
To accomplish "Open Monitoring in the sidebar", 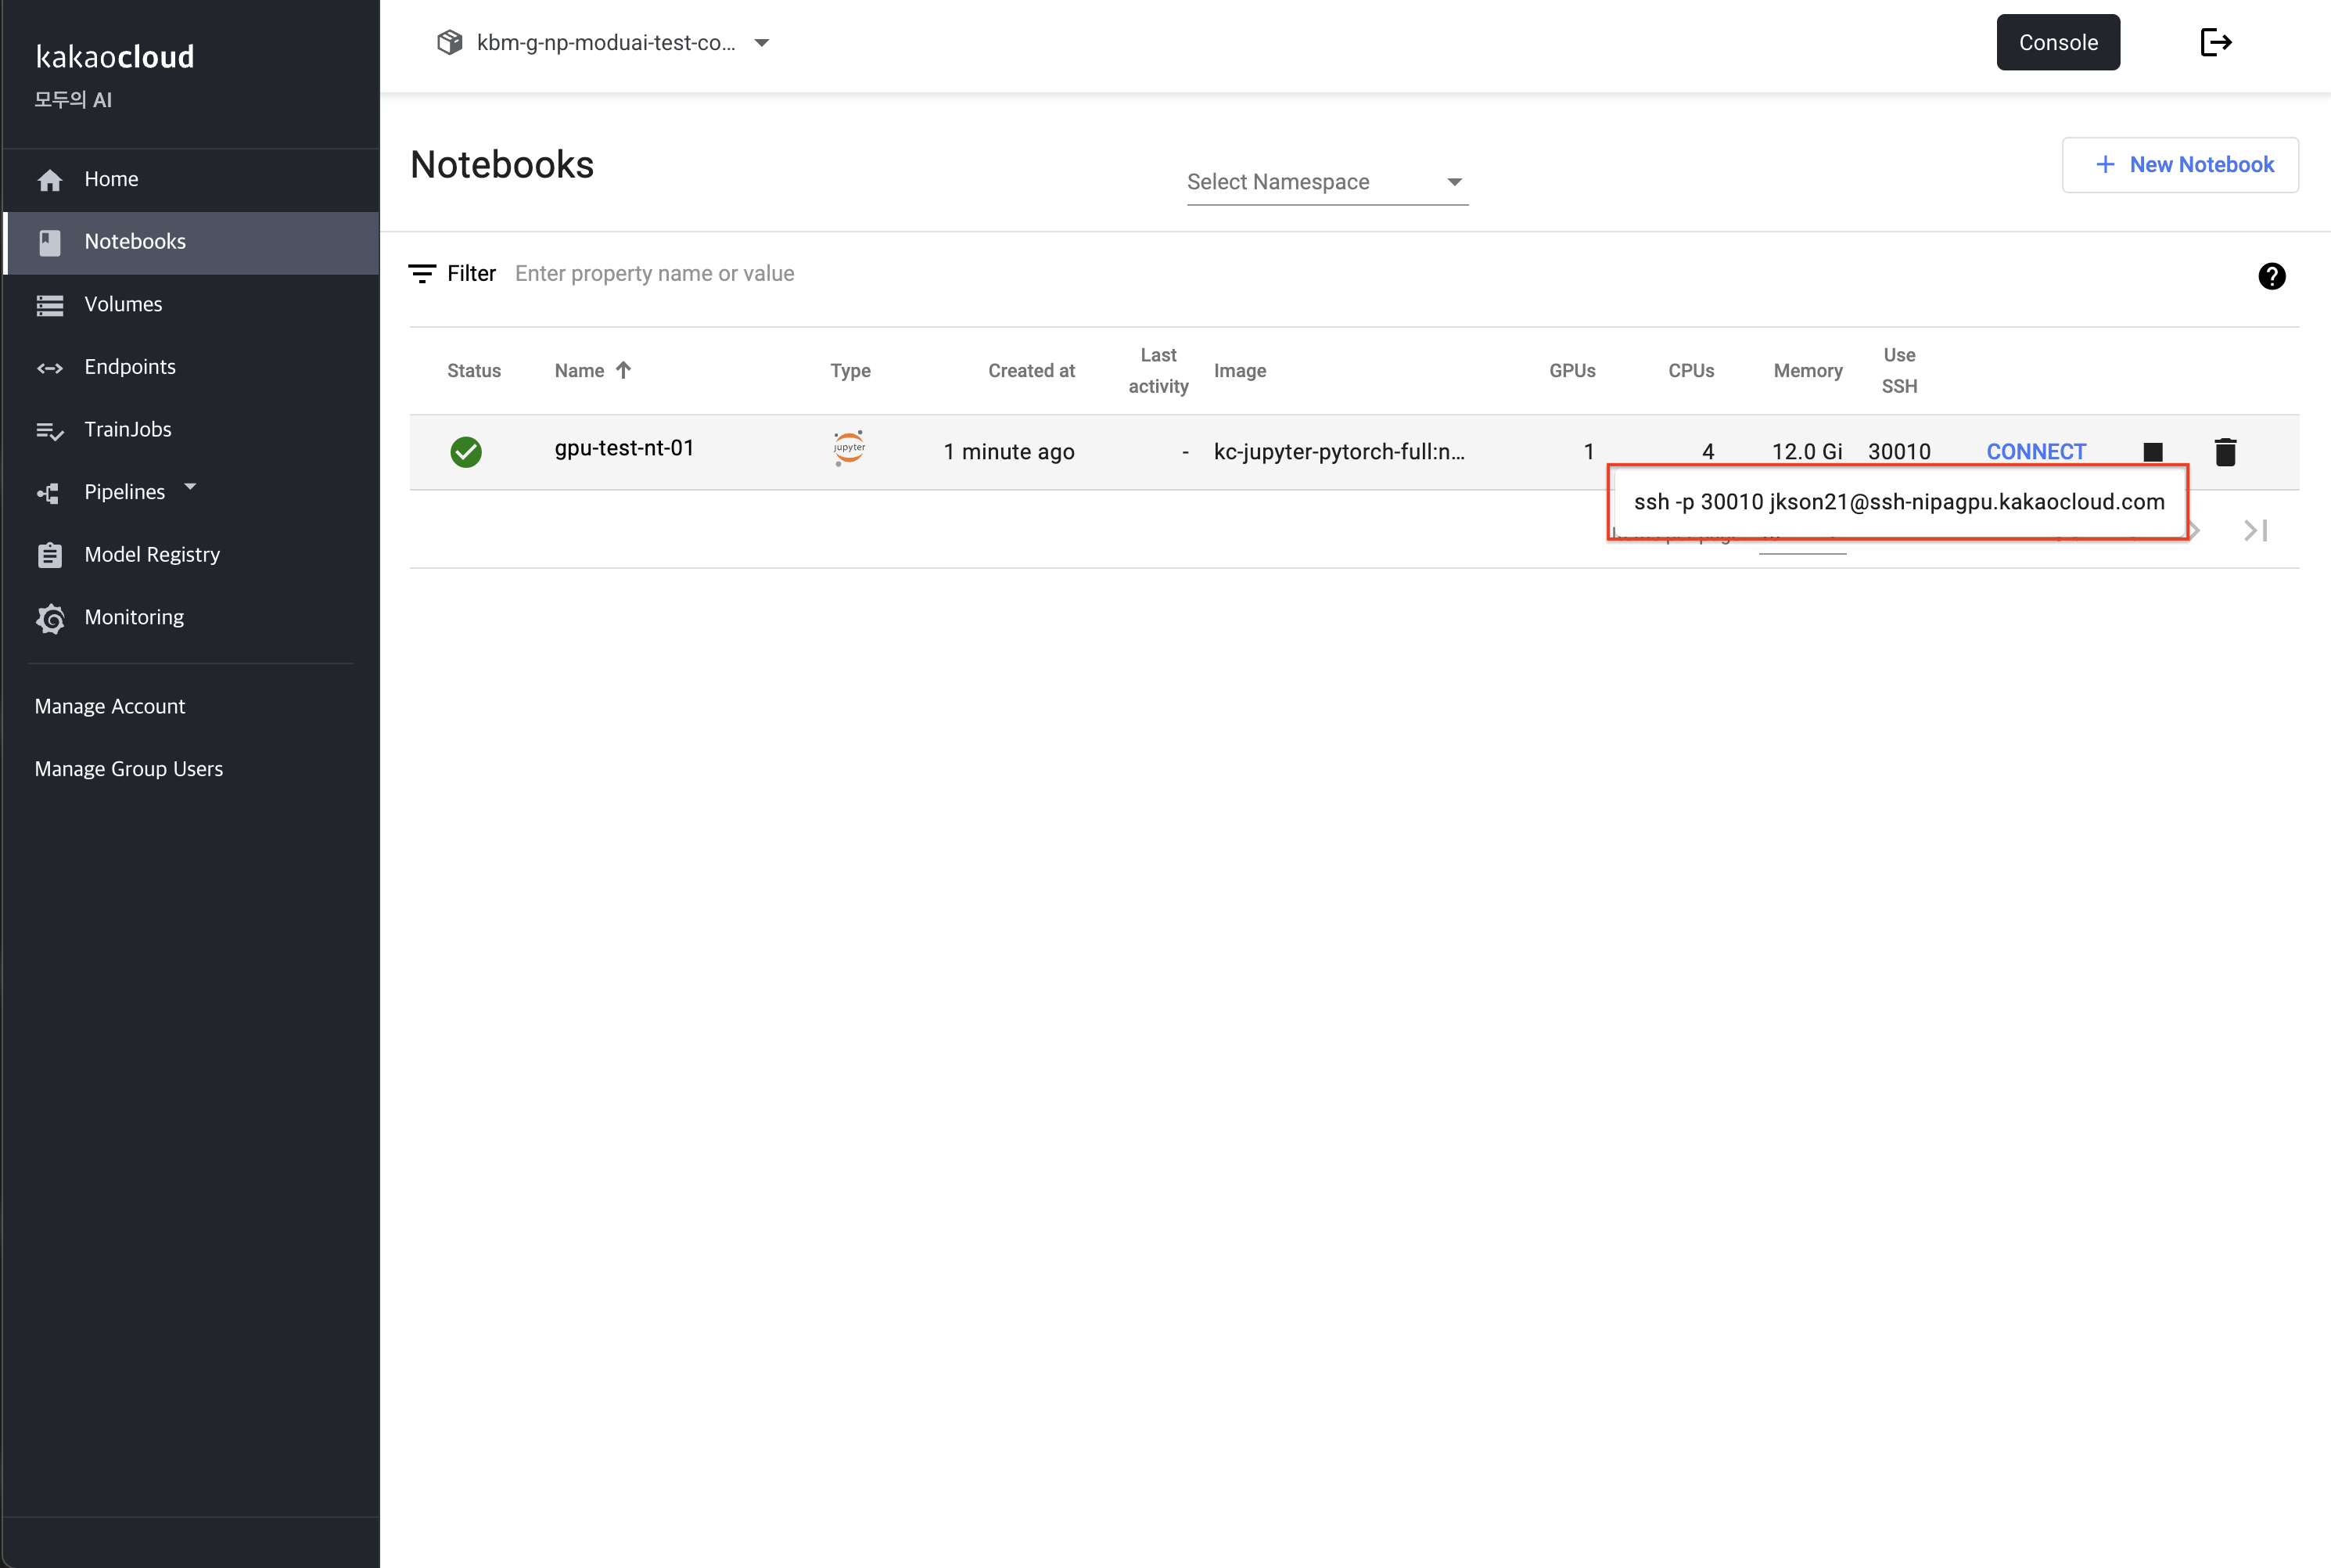I will click(x=191, y=617).
